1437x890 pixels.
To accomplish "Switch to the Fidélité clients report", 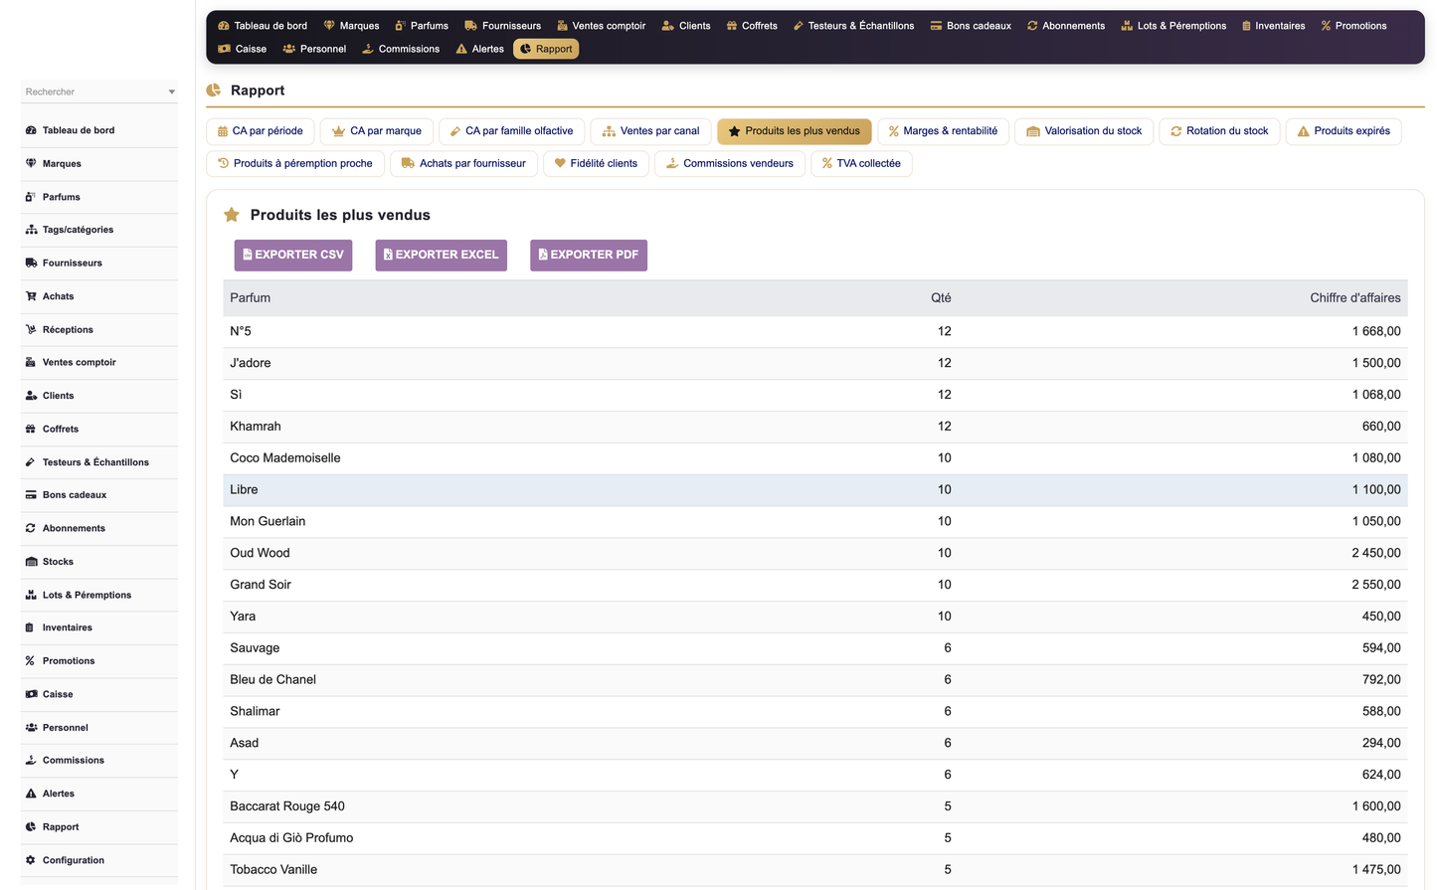I will coord(596,163).
